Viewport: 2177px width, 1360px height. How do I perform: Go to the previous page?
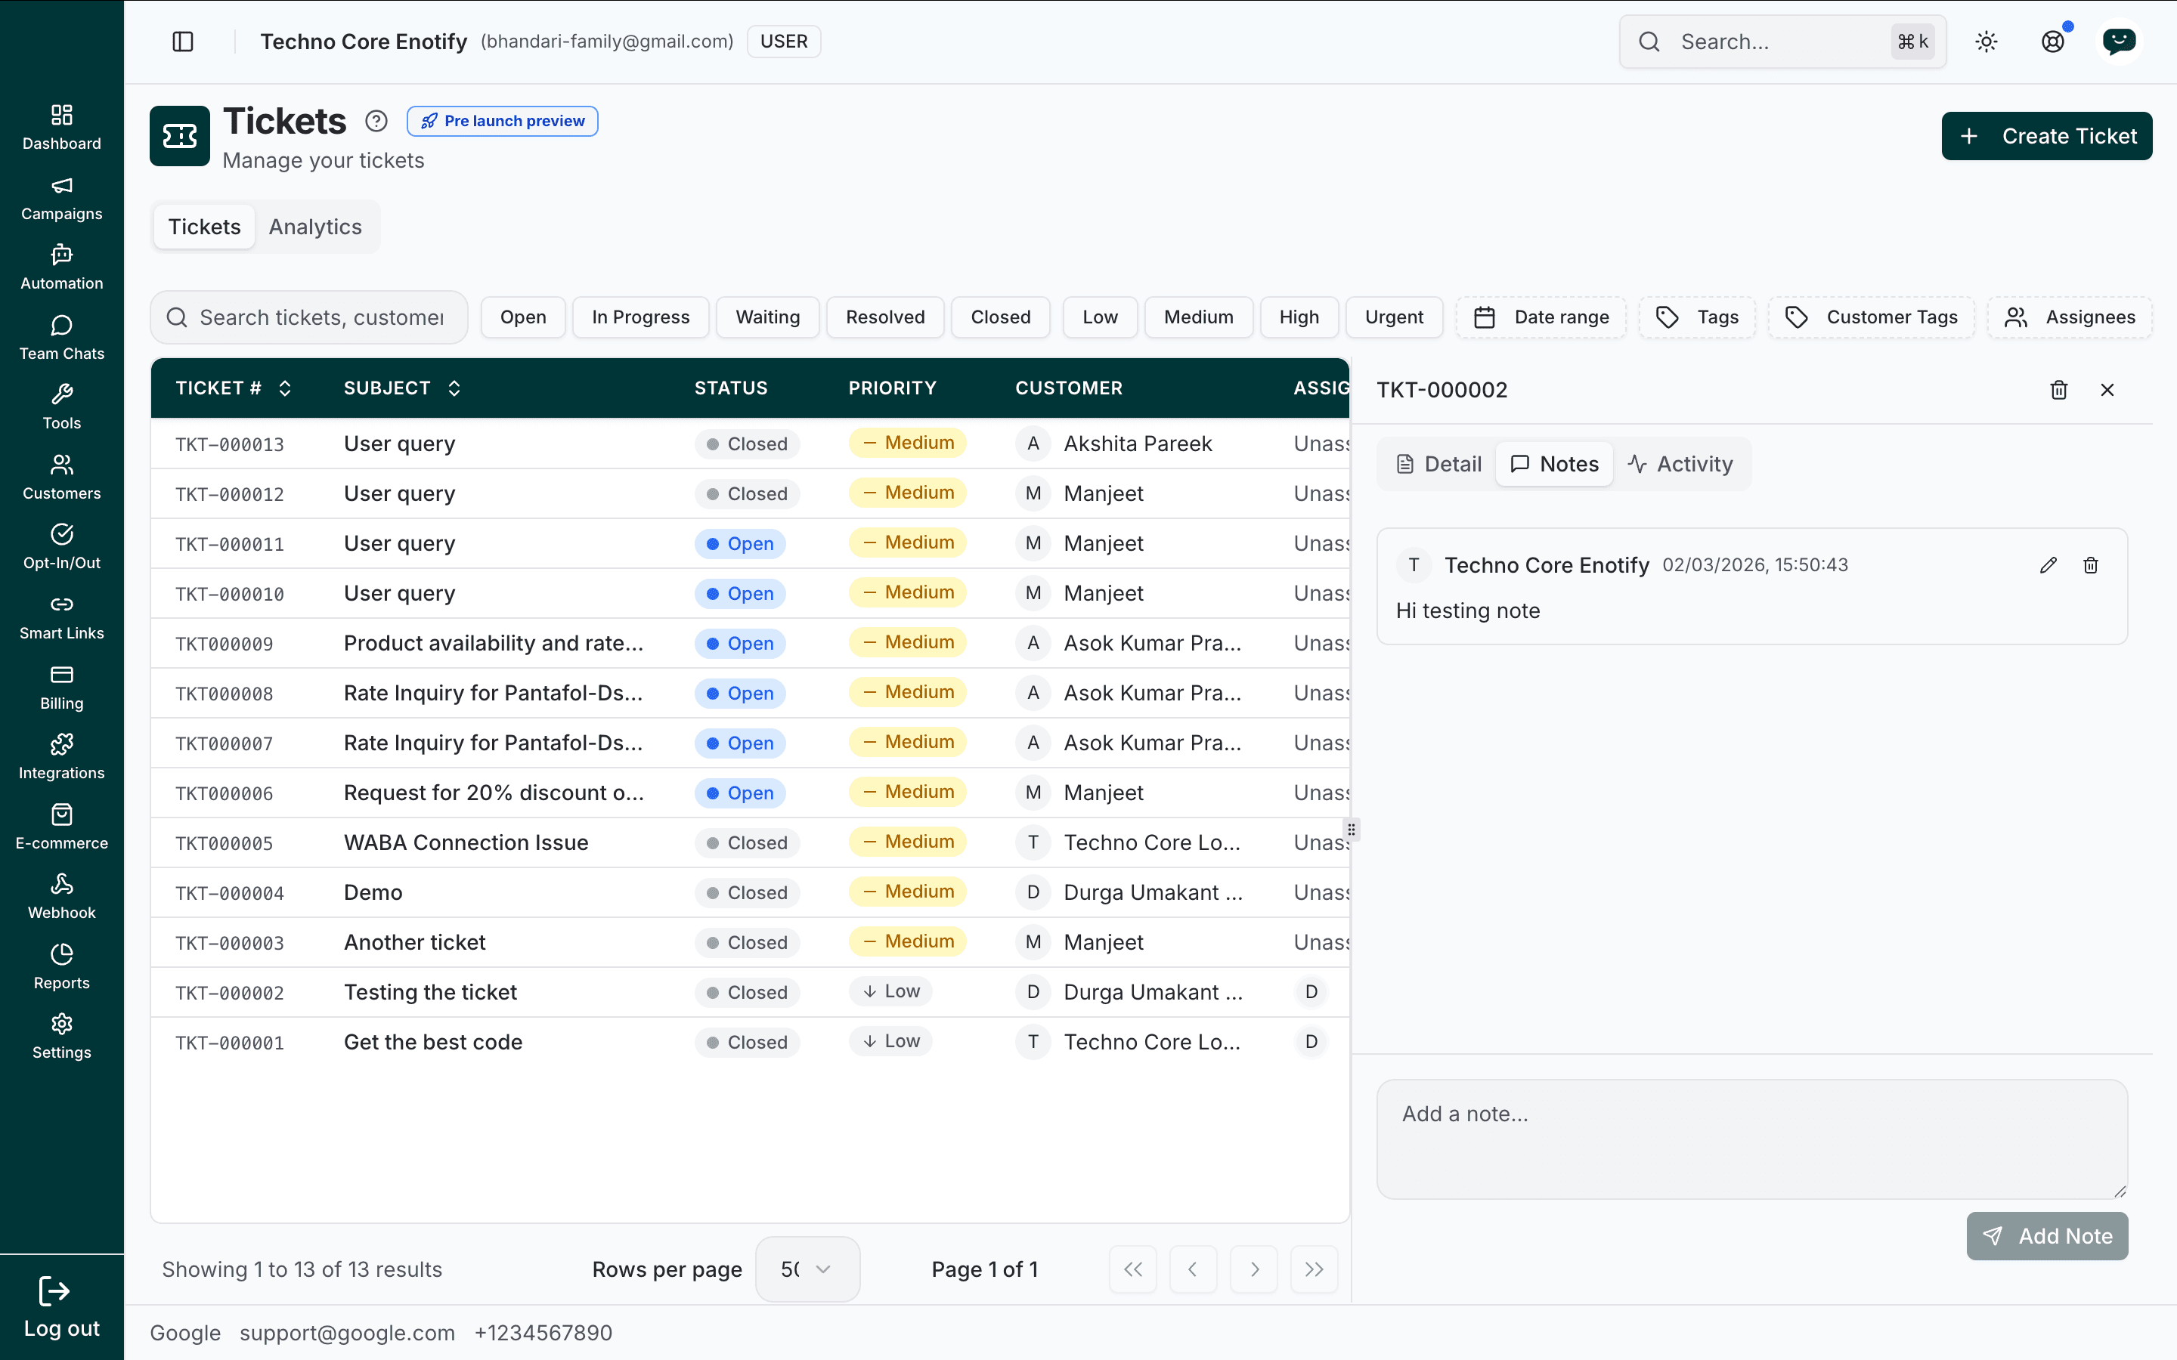[1193, 1269]
